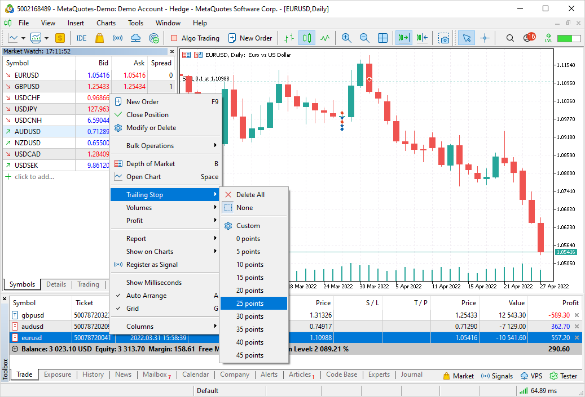Click the Zoom In magnifier icon

[x=346, y=38]
